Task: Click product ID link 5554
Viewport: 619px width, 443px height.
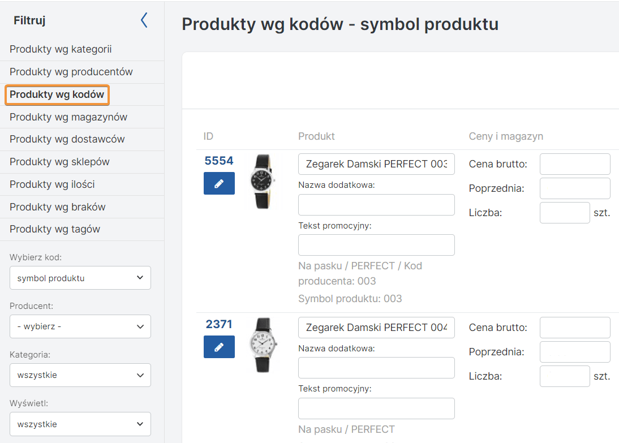Action: (219, 161)
